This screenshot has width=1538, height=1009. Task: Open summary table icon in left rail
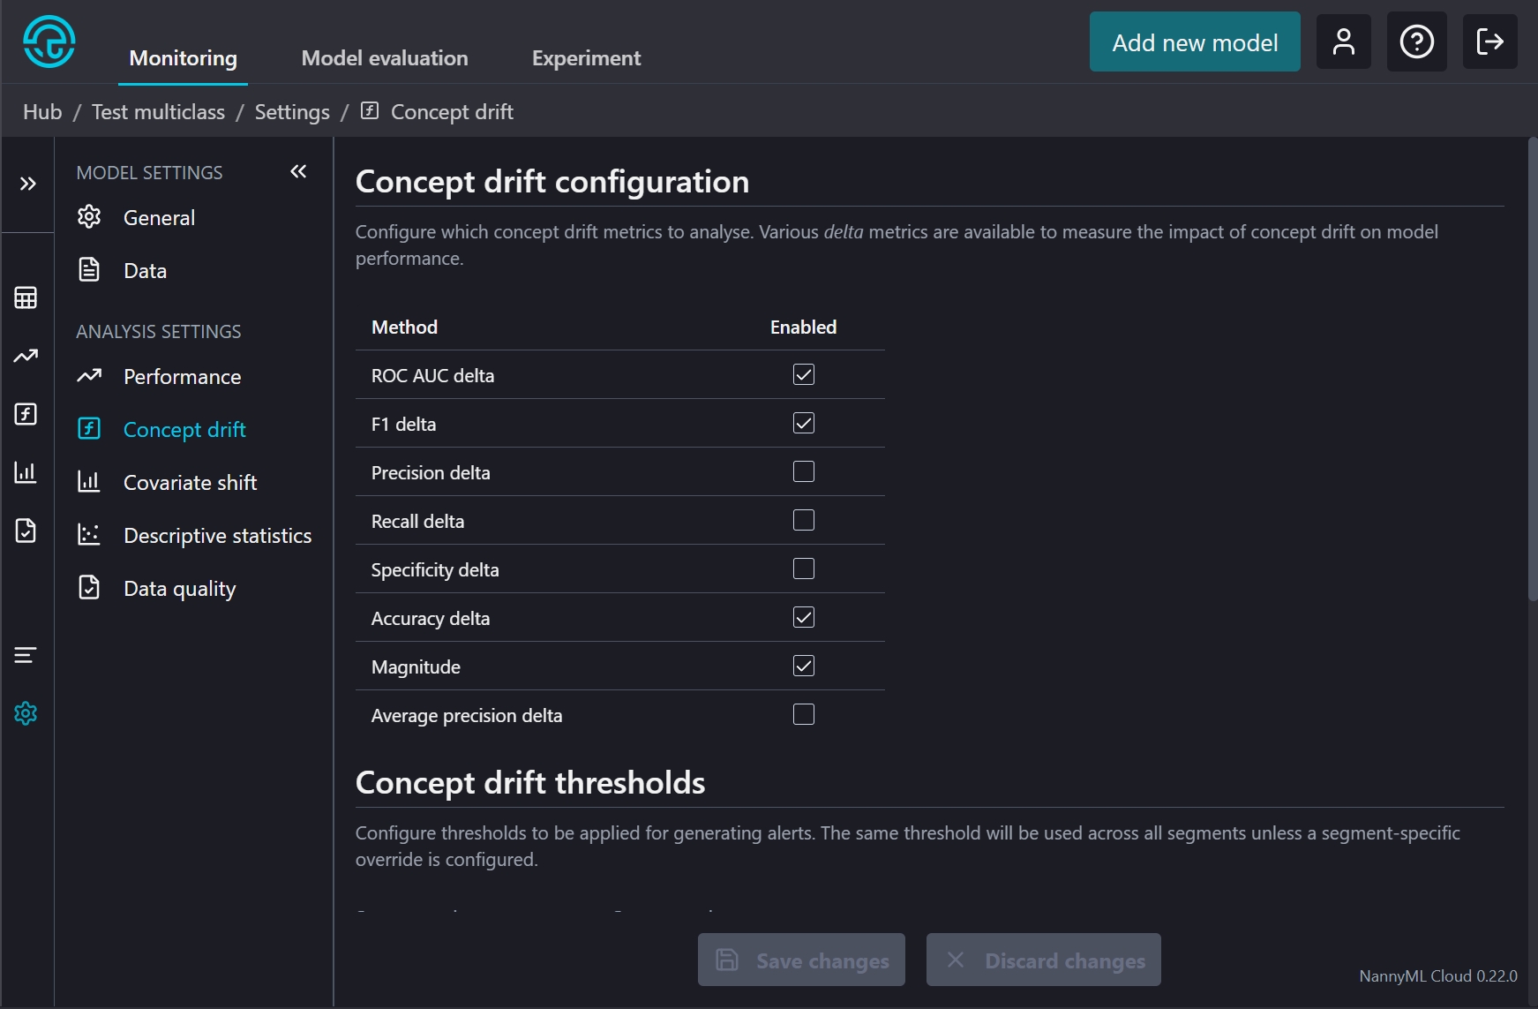[x=26, y=298]
